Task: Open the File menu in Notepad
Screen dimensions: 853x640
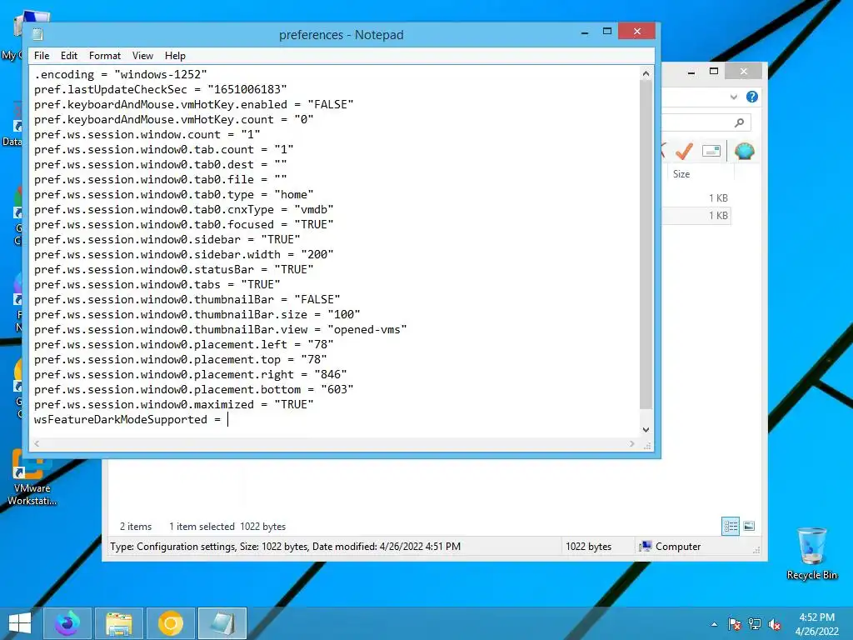Action: coord(42,56)
